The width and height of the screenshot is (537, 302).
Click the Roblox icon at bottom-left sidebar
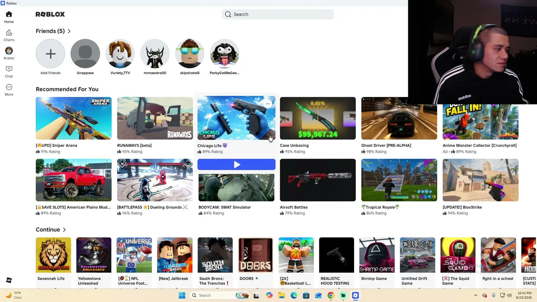pyautogui.click(x=9, y=280)
